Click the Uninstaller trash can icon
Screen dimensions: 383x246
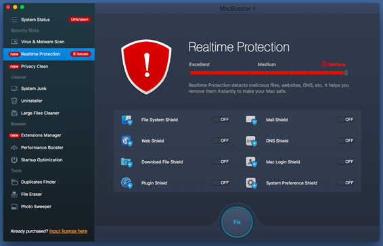coord(14,101)
